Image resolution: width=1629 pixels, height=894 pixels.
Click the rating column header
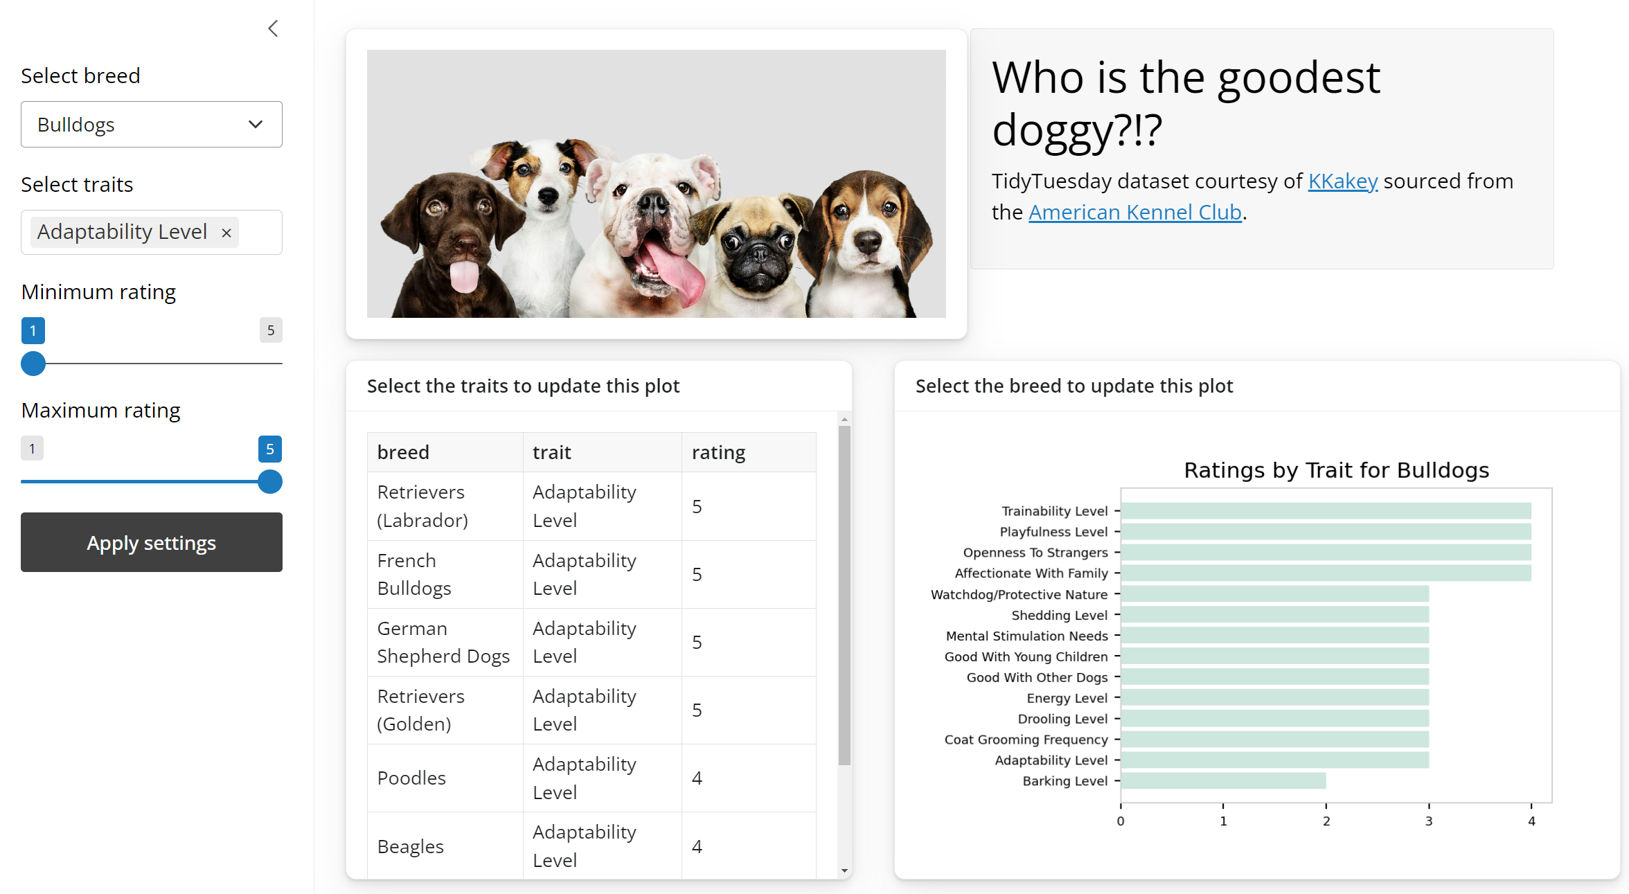point(718,452)
